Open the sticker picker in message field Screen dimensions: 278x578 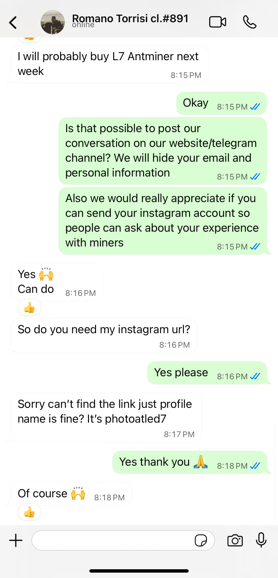tap(201, 540)
